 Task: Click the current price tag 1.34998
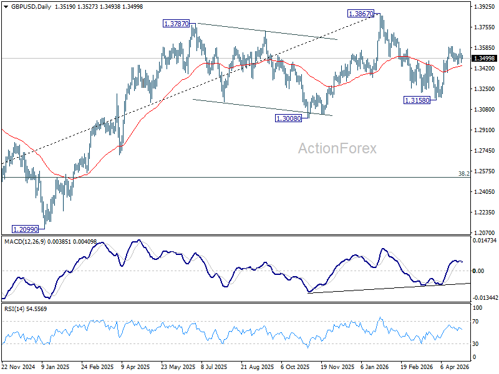tap(485, 58)
